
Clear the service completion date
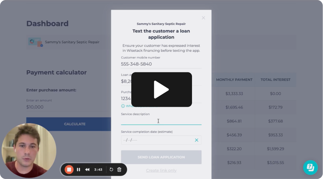click(x=197, y=140)
